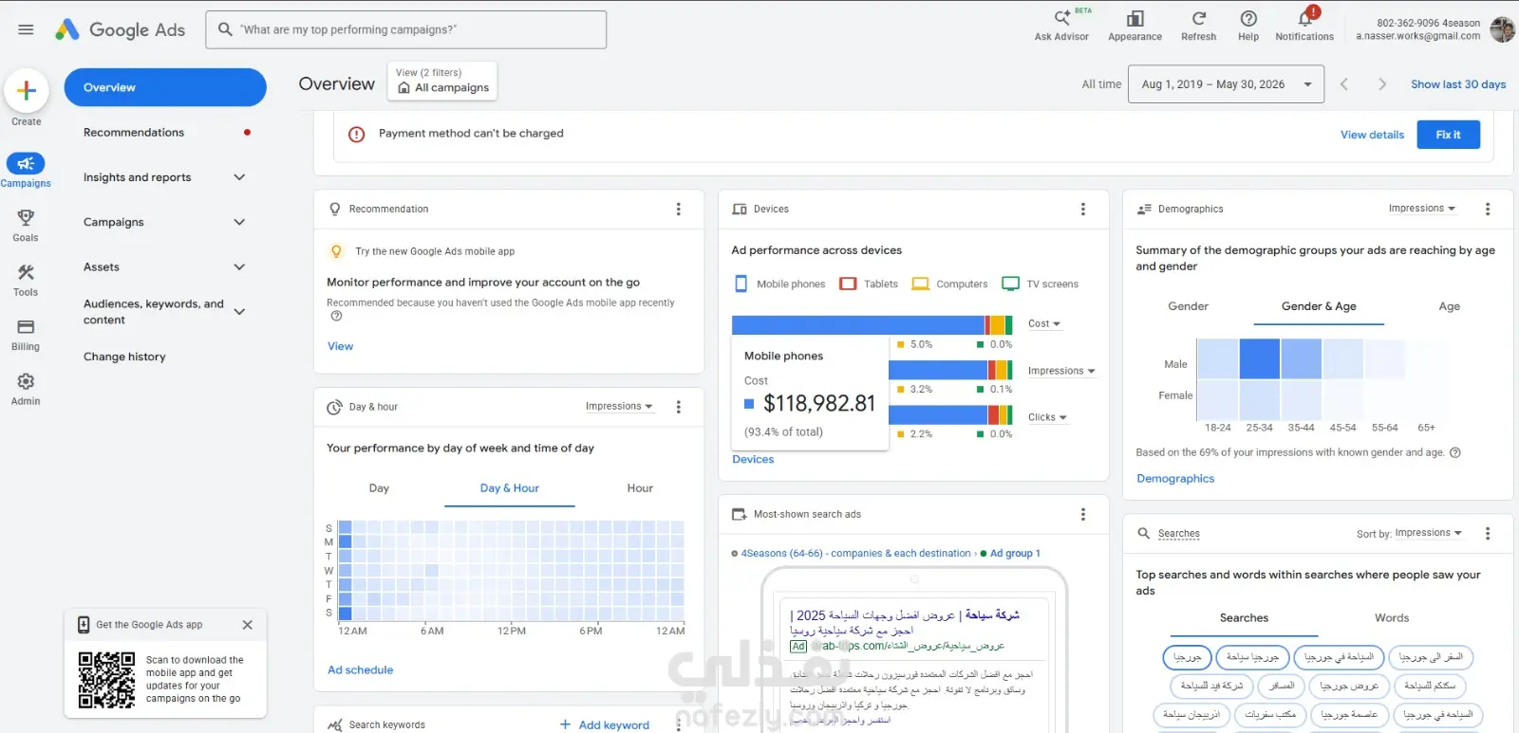Screen dimensions: 1519x733
Task: Click the Google Ads app QR code
Action: pyautogui.click(x=106, y=680)
